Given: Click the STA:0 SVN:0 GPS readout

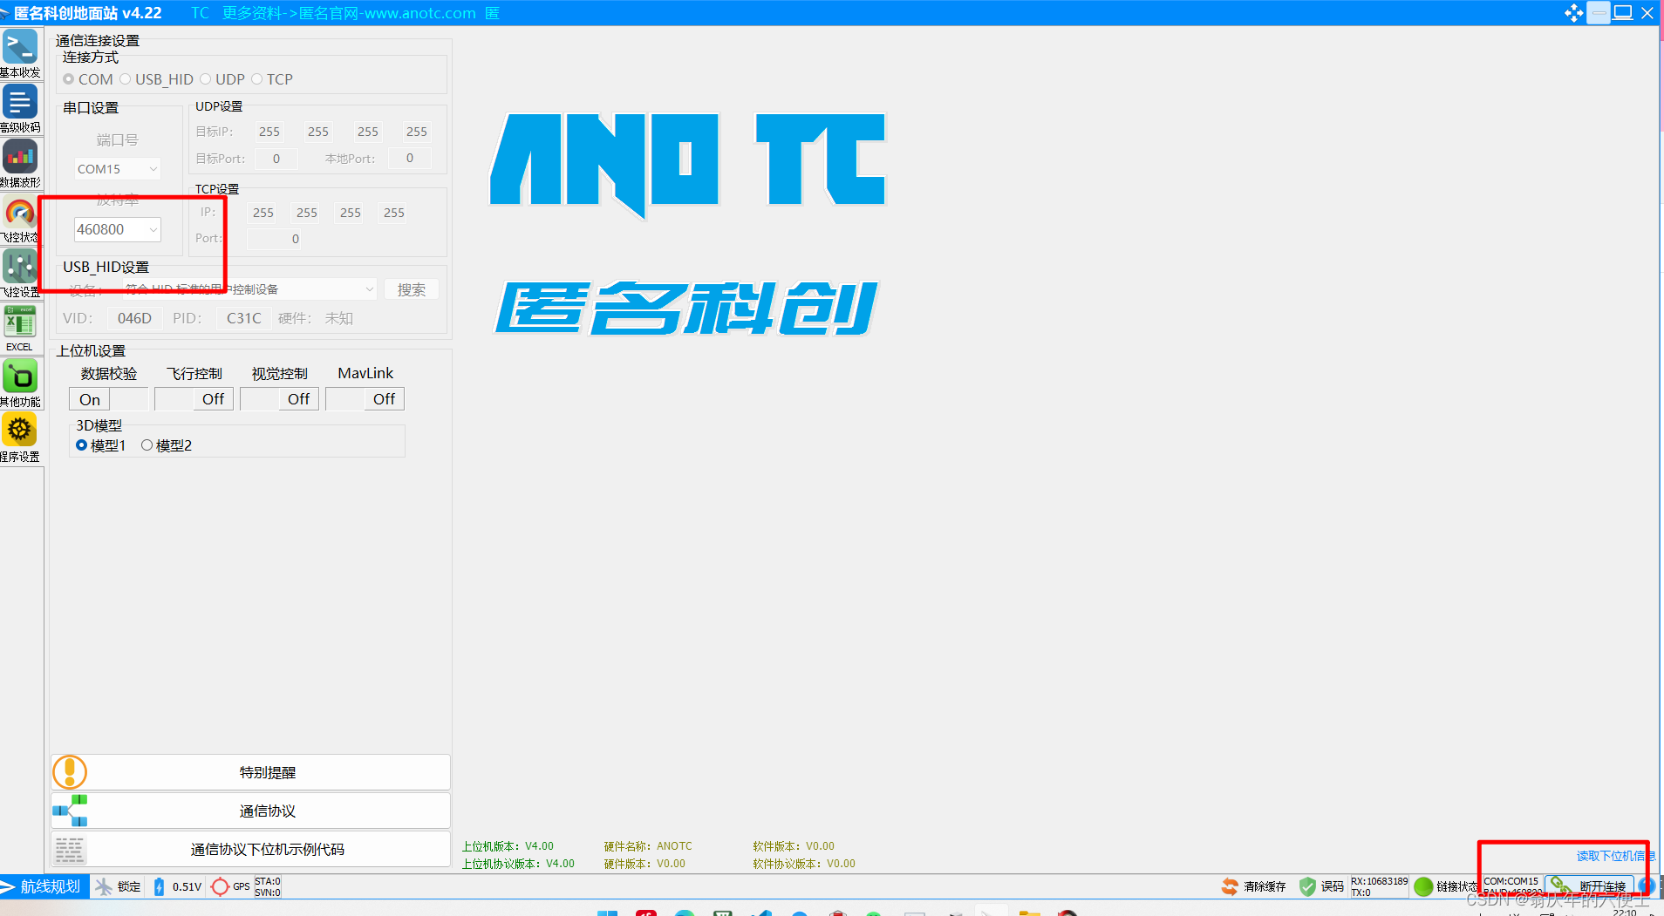Looking at the screenshot, I should pos(268,886).
